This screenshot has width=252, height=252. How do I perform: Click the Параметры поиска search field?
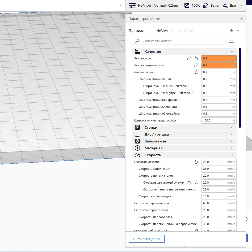pos(179,41)
